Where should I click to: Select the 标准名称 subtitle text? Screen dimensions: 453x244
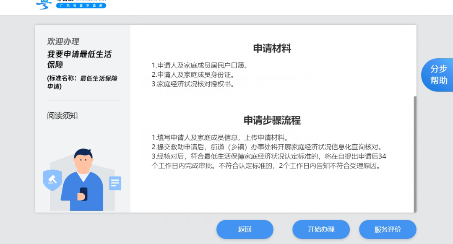81,82
